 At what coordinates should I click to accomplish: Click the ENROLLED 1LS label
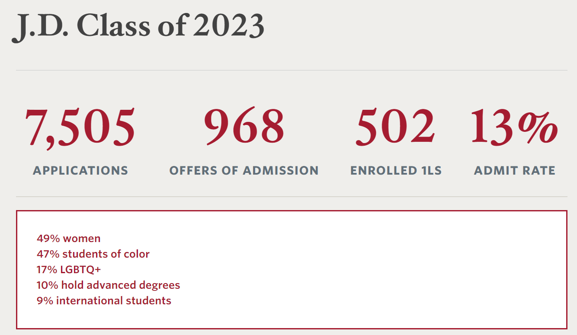pos(396,170)
